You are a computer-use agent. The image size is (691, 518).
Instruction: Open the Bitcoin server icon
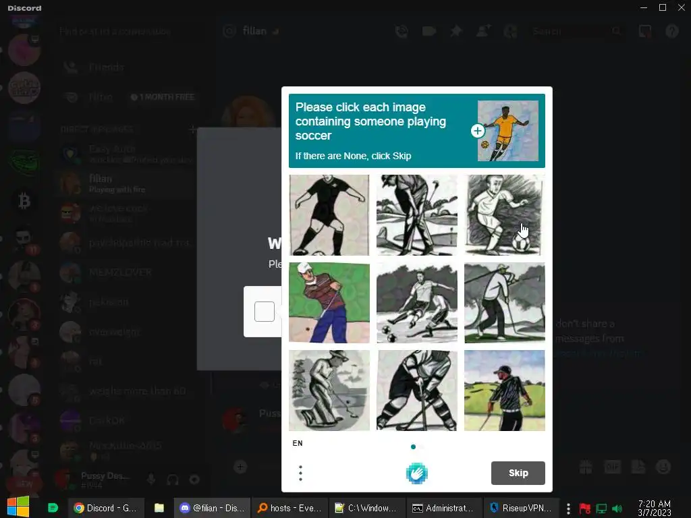point(24,201)
